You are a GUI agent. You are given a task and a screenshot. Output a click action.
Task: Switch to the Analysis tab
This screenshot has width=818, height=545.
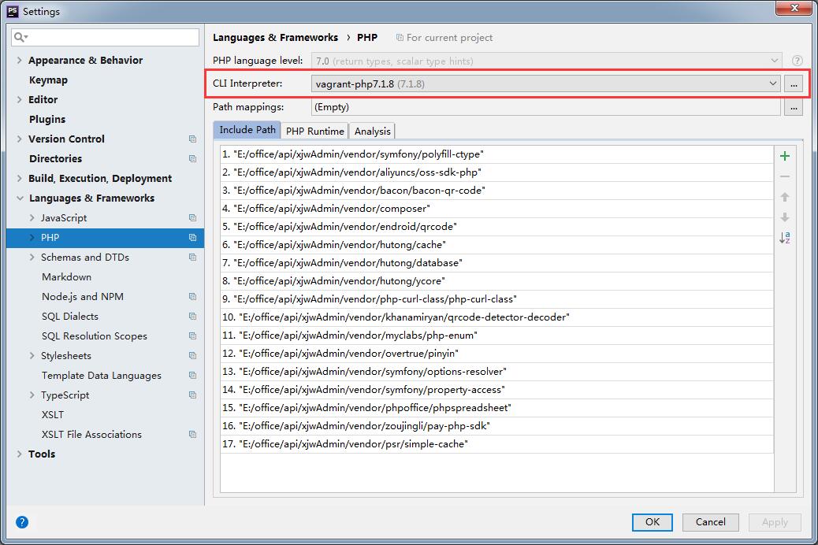372,131
